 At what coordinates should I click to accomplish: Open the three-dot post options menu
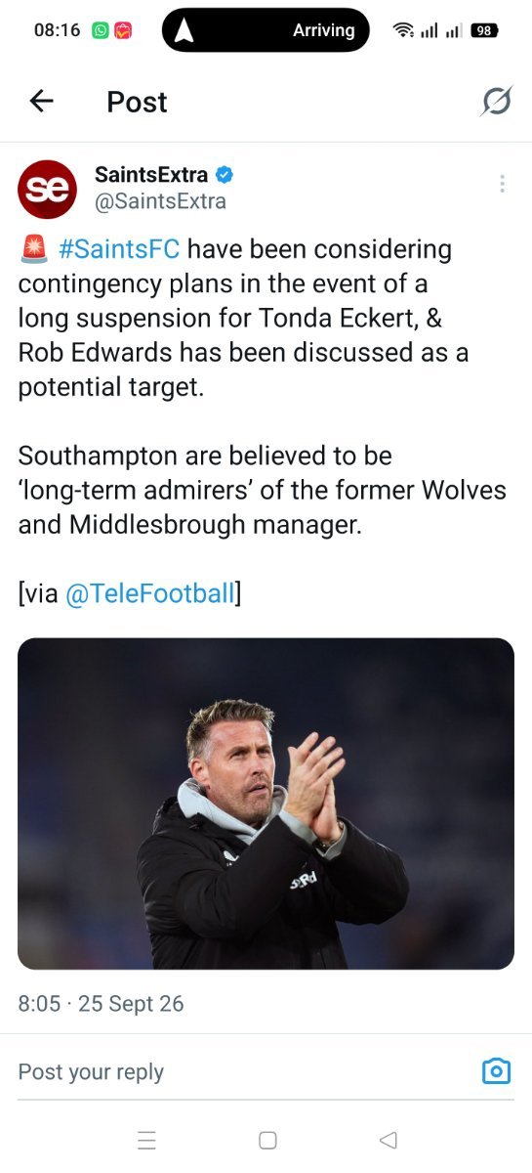click(502, 184)
